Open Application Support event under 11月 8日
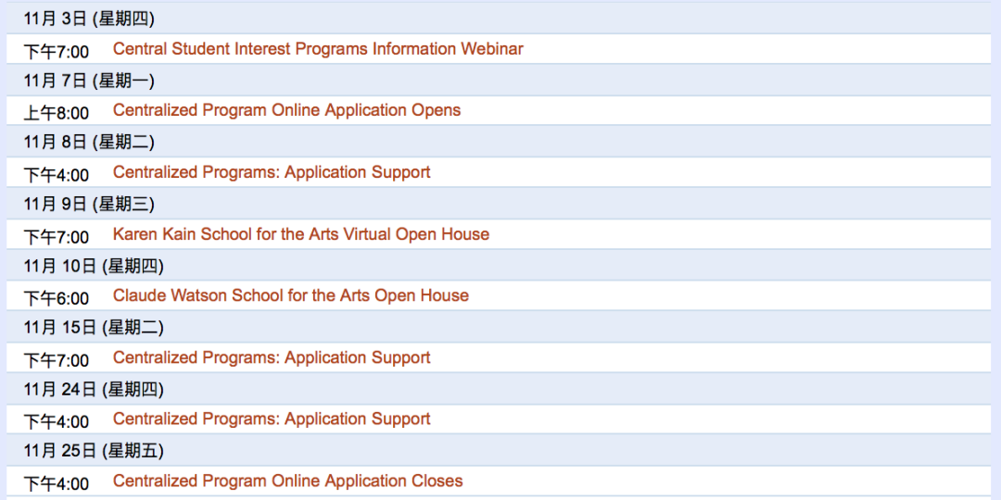Viewport: 1001px width, 500px height. (272, 172)
